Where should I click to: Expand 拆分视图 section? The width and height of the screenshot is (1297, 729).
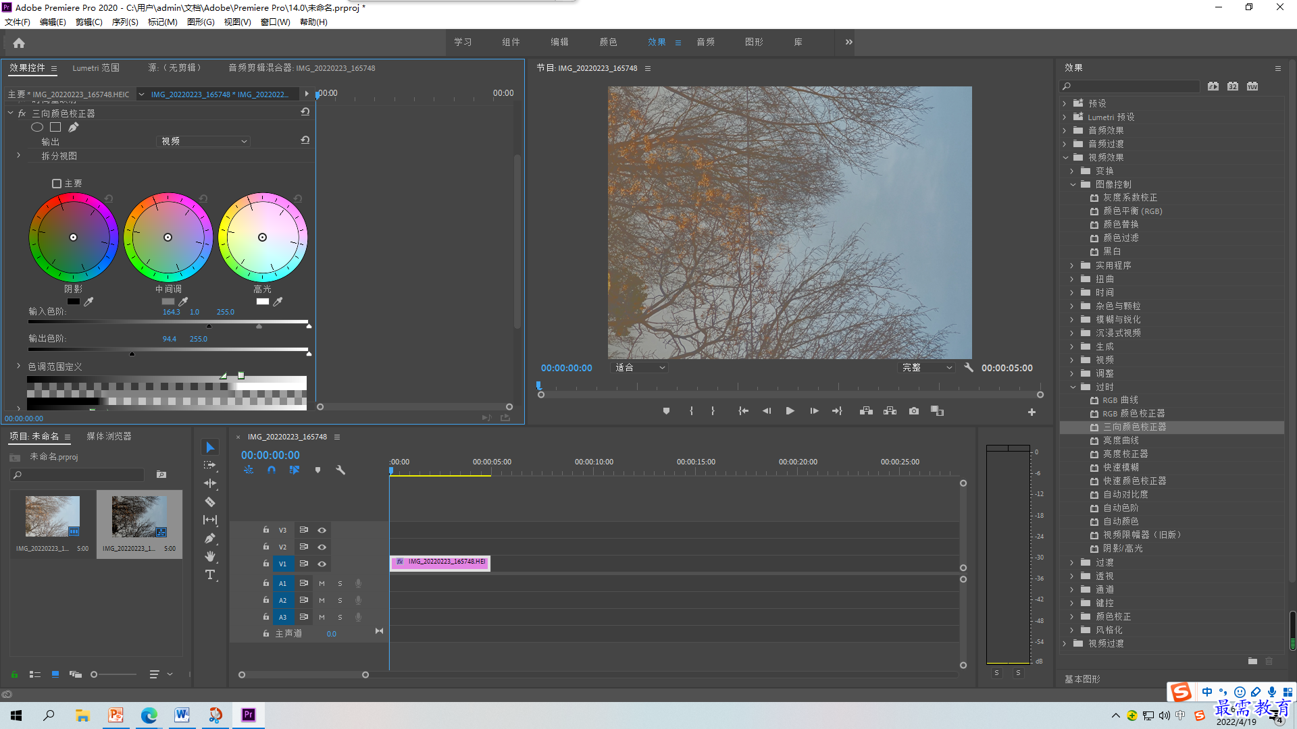(19, 155)
